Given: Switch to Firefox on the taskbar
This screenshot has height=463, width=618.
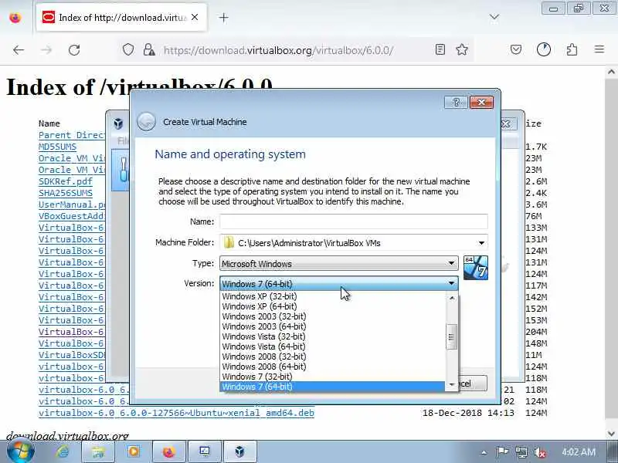Looking at the screenshot, I should coord(168,451).
